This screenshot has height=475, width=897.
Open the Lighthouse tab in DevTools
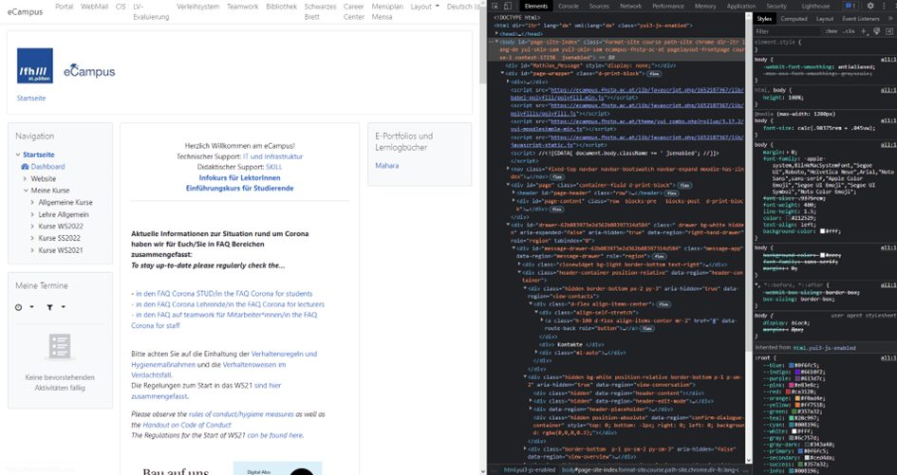(815, 6)
